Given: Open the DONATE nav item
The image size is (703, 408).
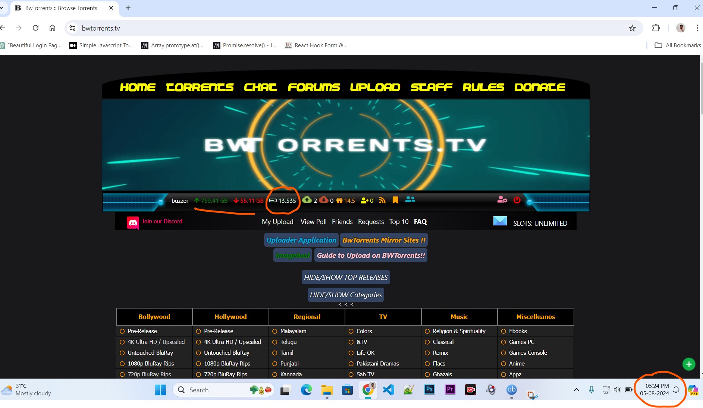Looking at the screenshot, I should 540,87.
